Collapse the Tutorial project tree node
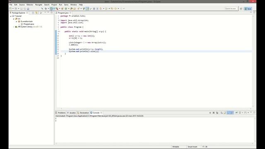This screenshot has width=265, height=149. pos(11,16)
